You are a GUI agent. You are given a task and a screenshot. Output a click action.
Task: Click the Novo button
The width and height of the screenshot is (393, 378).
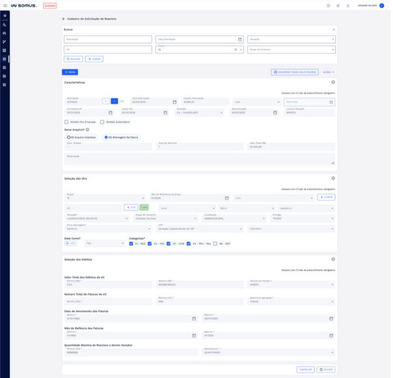(x=69, y=72)
